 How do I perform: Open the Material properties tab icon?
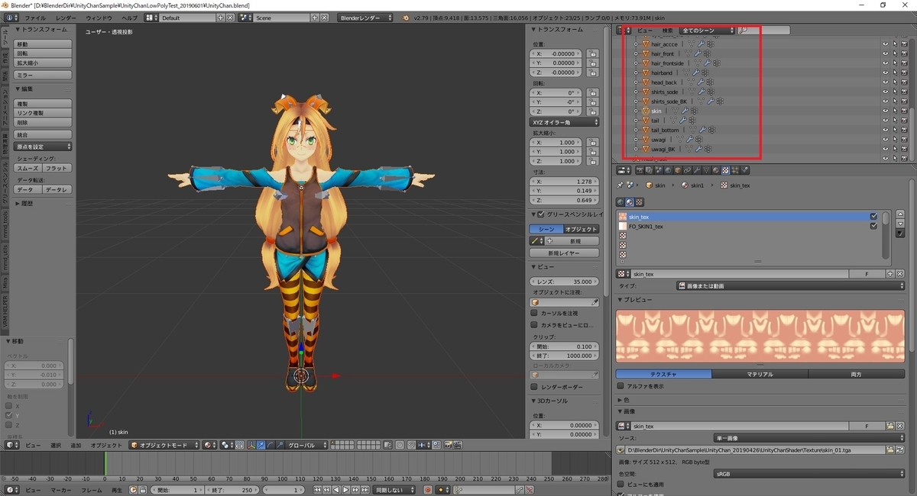[716, 170]
